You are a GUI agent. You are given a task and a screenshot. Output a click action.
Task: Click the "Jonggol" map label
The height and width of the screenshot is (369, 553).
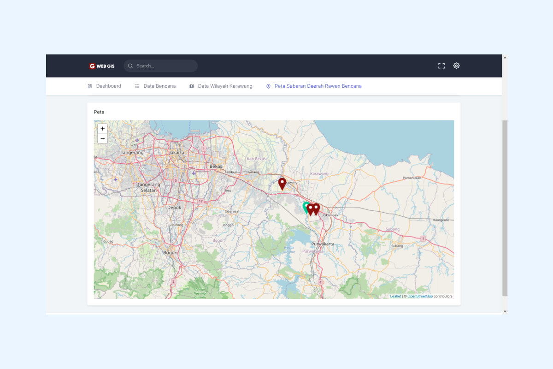229,225
